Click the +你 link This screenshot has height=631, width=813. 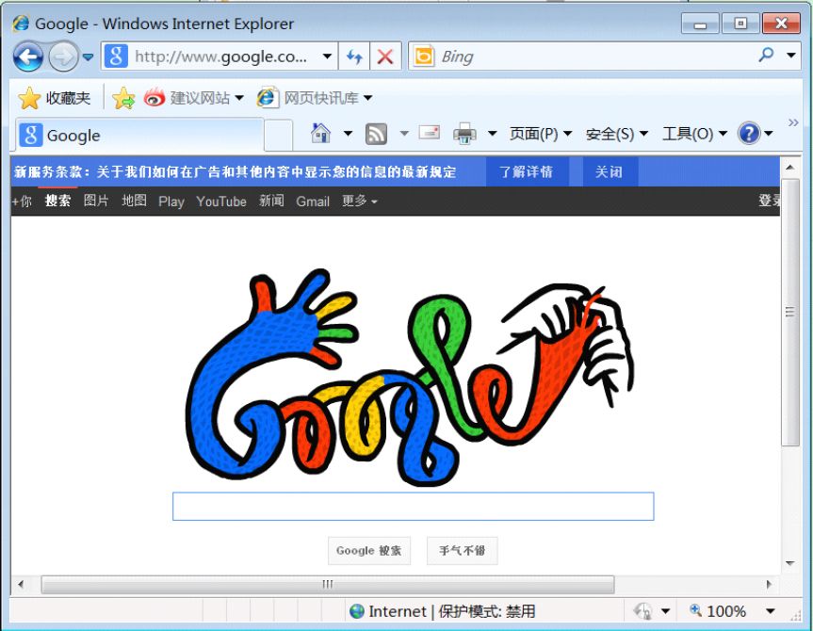pyautogui.click(x=22, y=202)
